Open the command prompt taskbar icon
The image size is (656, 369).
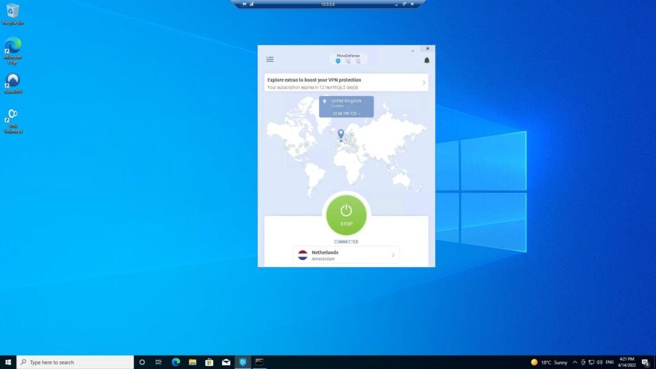point(259,363)
